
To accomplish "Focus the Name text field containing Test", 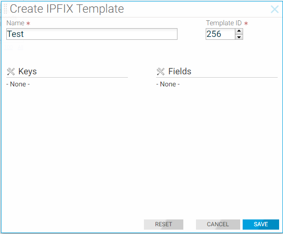I will [x=92, y=34].
